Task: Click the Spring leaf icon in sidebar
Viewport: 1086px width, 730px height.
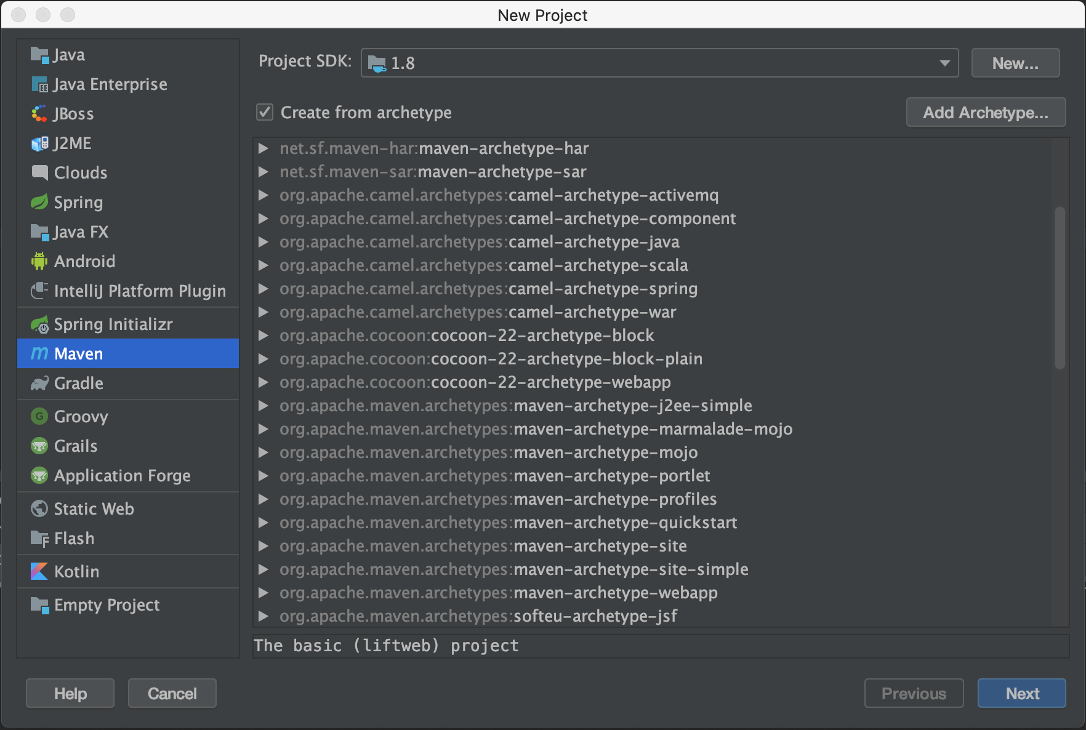Action: click(39, 202)
